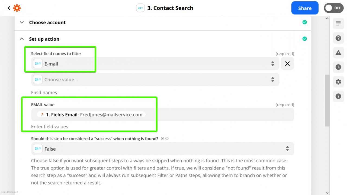This screenshot has width=347, height=195.
Task: Select the second radio button after success question
Action: [x=167, y=138]
